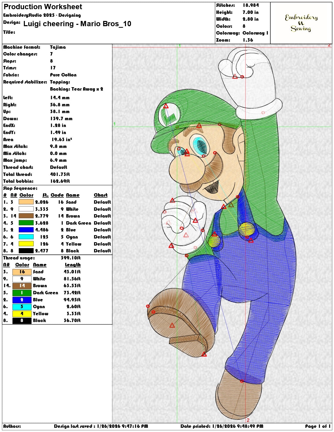Select the Colorway 1 value
The image size is (334, 432).
click(x=255, y=33)
